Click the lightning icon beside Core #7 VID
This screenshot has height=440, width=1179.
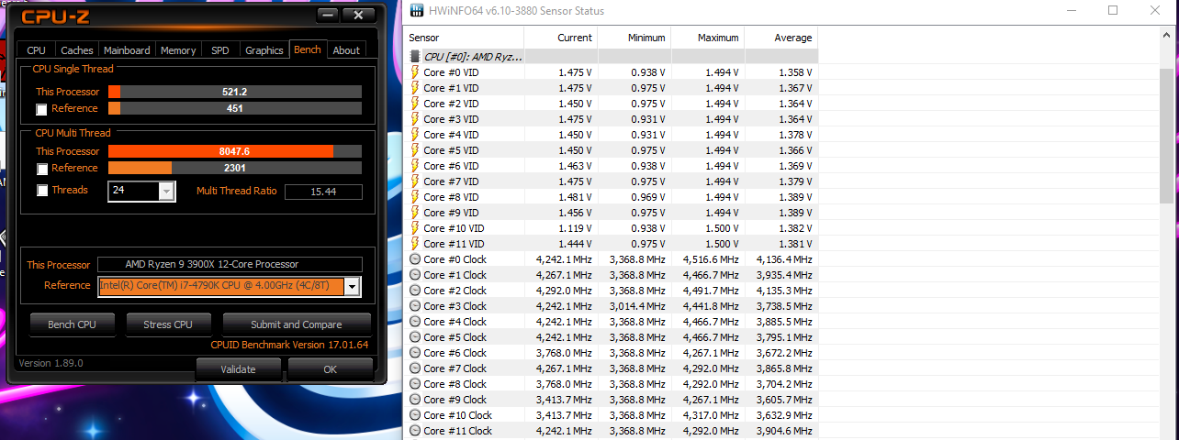tap(415, 181)
